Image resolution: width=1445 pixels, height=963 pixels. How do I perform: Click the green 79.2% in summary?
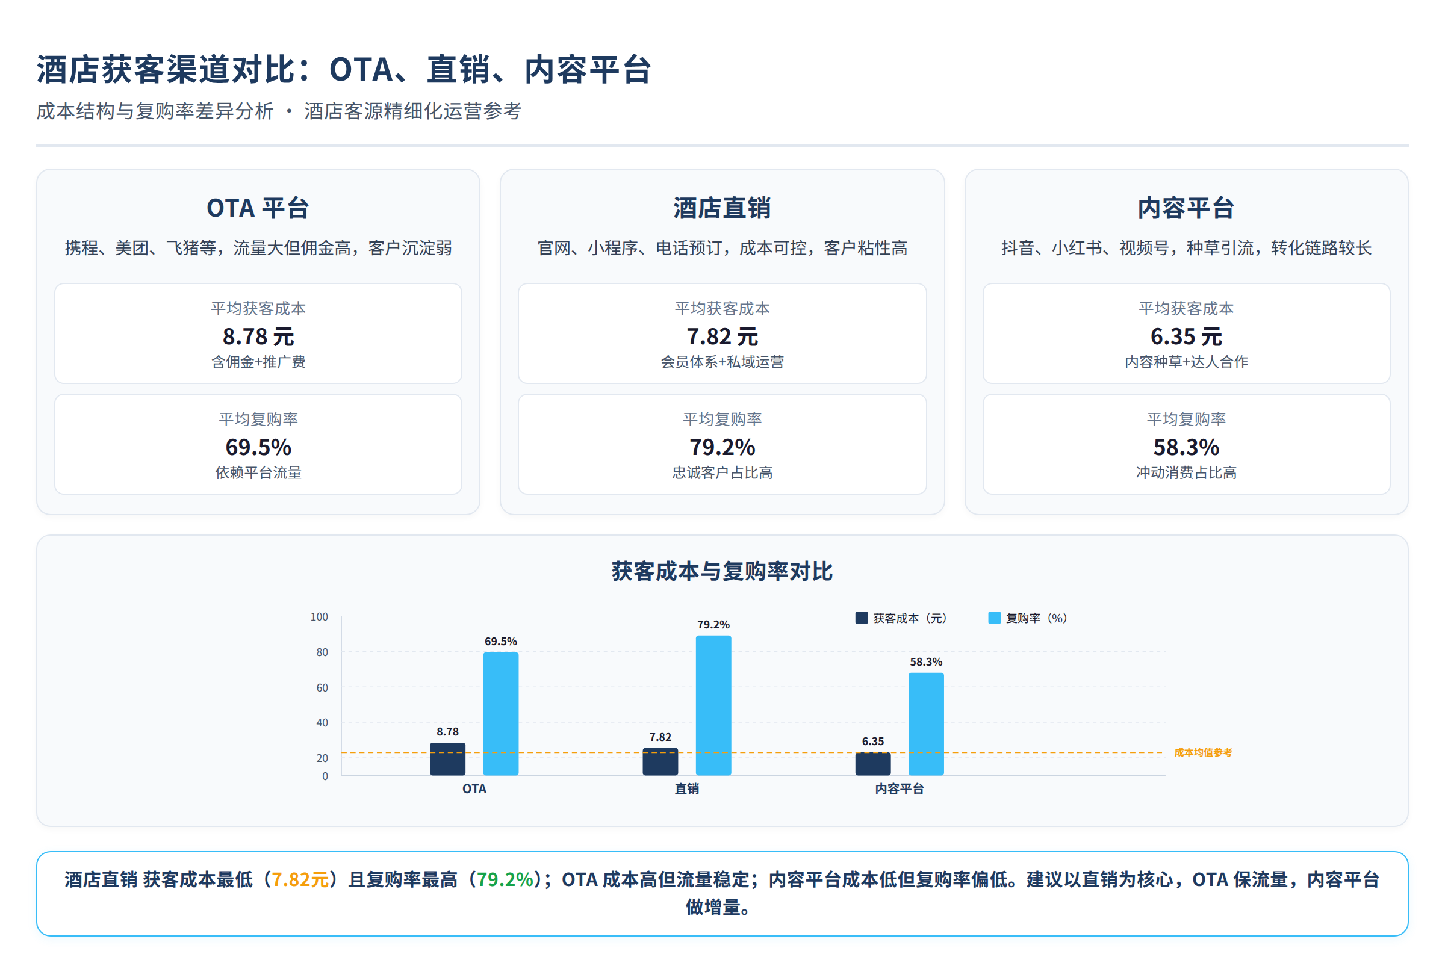[505, 879]
